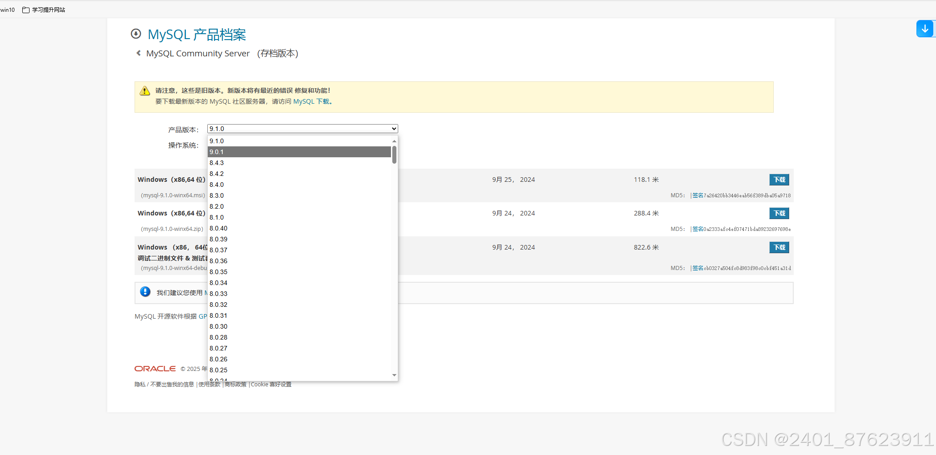Viewport: 936px width, 455px height.
Task: Click the version list scrollbar down arrow
Action: coord(394,375)
